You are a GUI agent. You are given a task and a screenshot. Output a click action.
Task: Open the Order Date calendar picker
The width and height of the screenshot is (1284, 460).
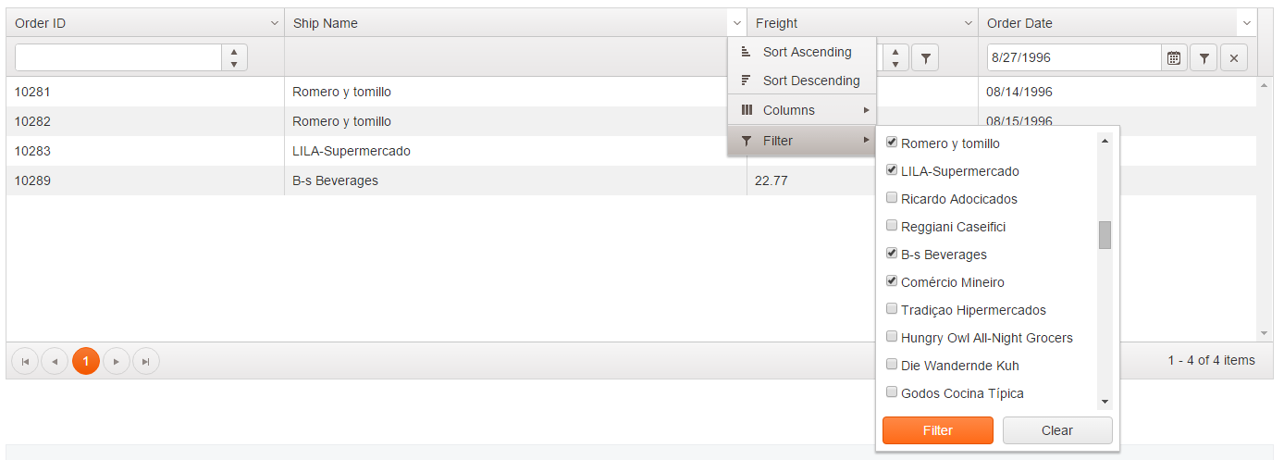tap(1174, 57)
